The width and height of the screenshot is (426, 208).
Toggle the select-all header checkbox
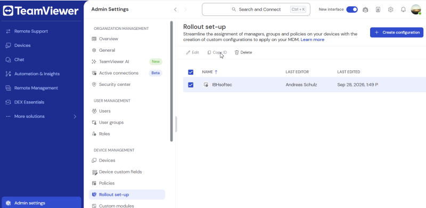coord(191,72)
